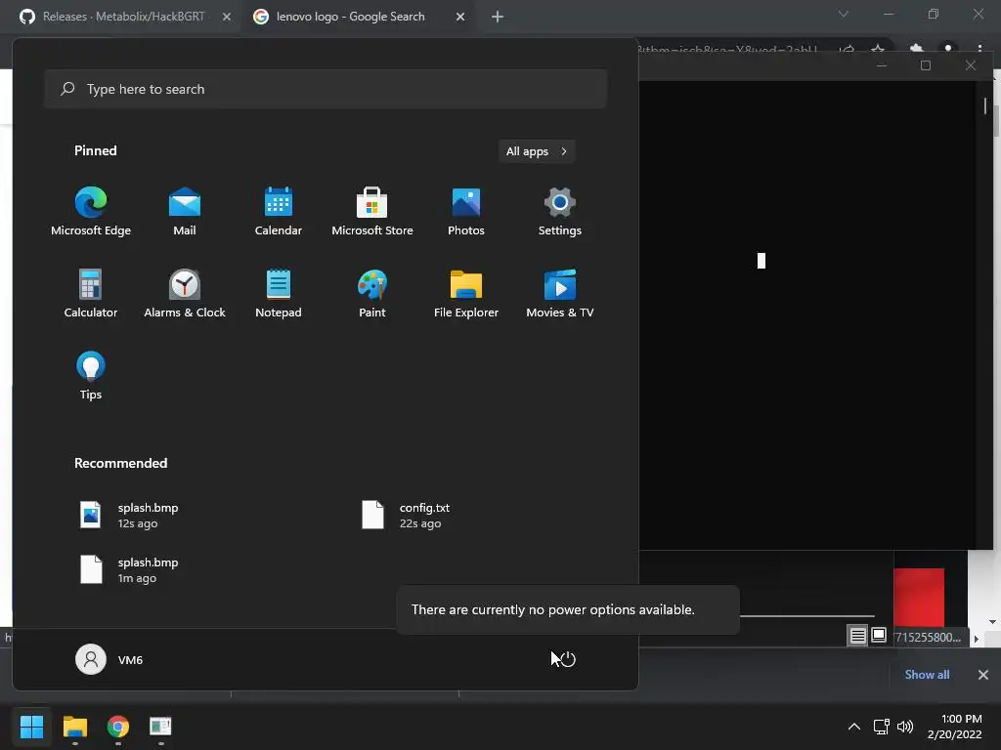The height and width of the screenshot is (750, 1001).
Task: Open the clock and date flyout
Action: [955, 727]
